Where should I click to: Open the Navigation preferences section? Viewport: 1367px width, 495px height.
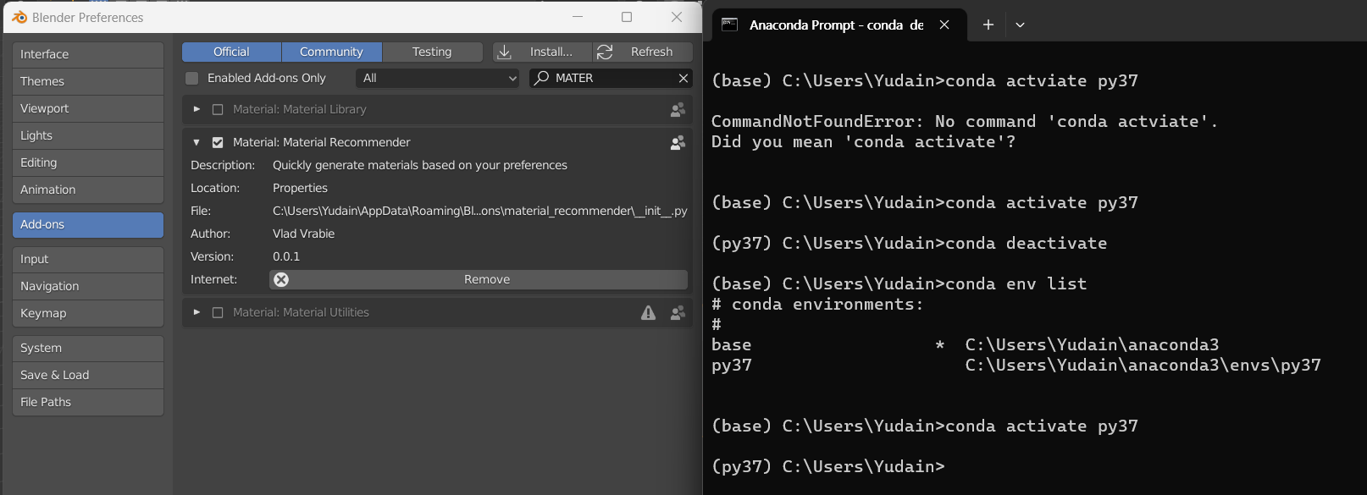point(88,286)
